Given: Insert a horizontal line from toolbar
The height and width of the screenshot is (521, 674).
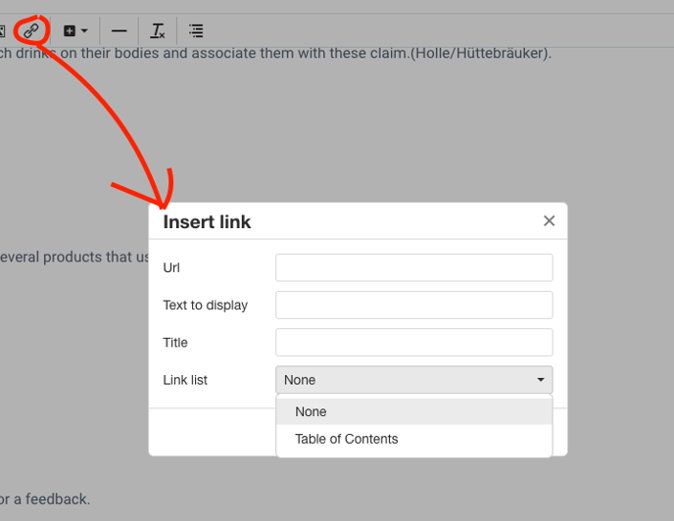Looking at the screenshot, I should pos(119,31).
